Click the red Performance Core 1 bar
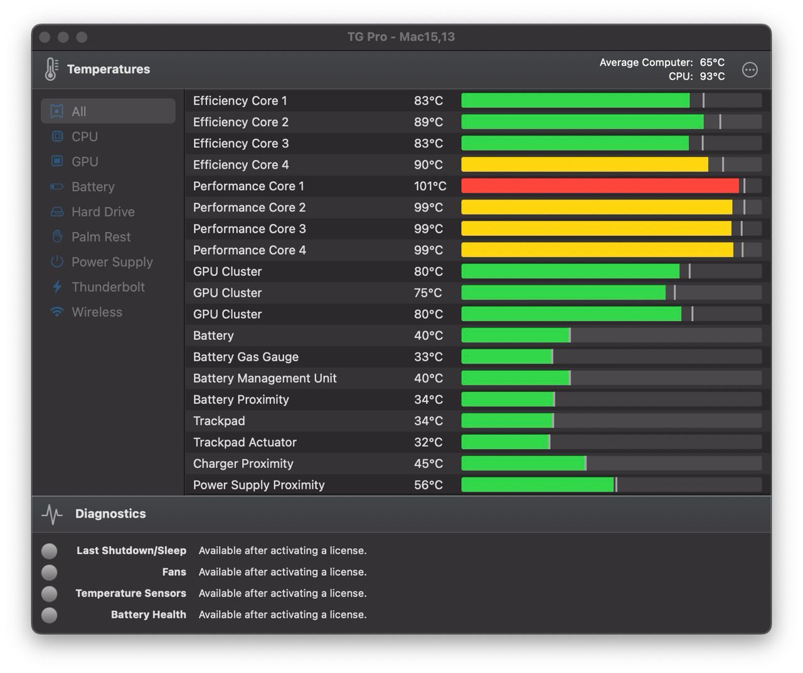Screen dimensions: 803x673 599,186
